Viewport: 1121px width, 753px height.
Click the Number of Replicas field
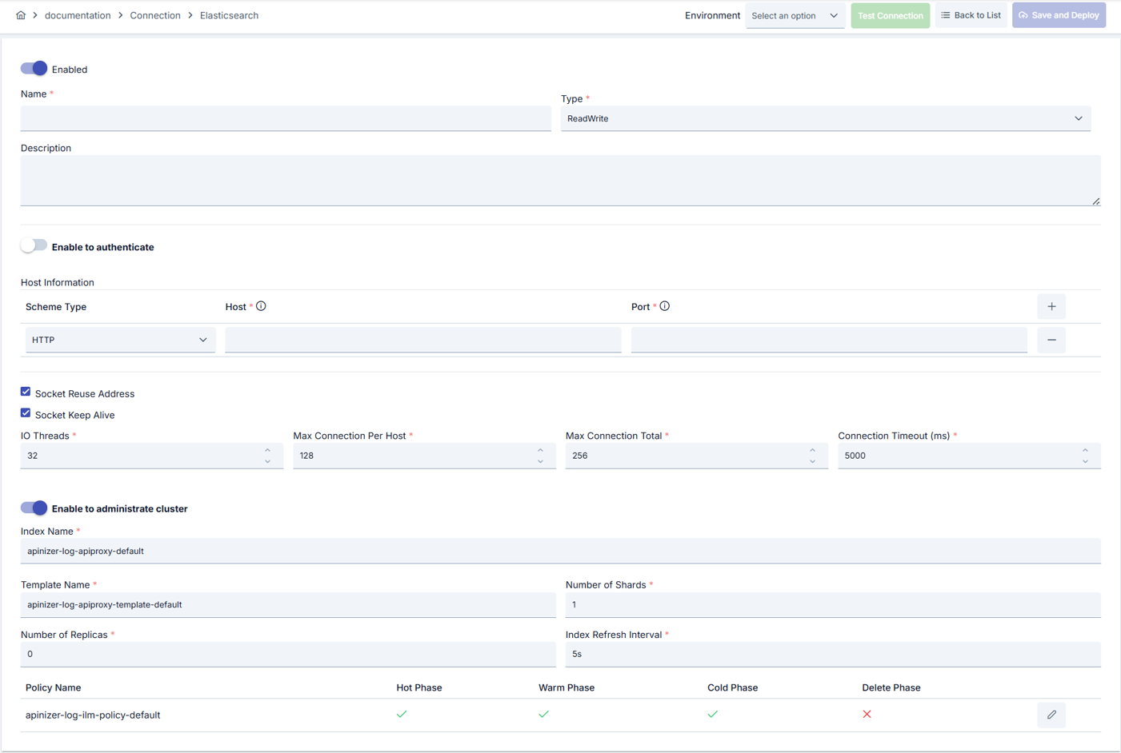coord(288,654)
